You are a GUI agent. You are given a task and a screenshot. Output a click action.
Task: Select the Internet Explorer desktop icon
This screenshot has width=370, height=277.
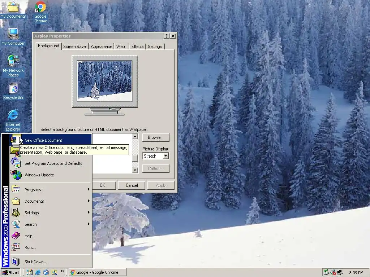point(13,120)
